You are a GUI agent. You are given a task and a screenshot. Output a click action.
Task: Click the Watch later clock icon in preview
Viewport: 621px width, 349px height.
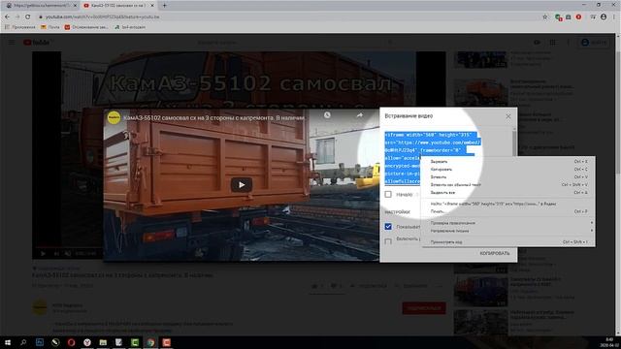[327, 115]
